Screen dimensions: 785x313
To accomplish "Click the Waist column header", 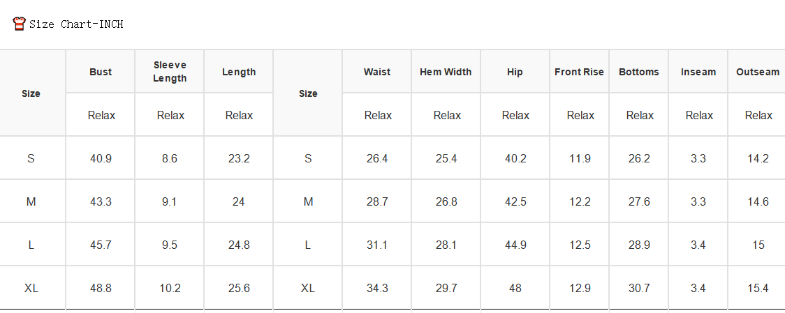I will [x=377, y=72].
